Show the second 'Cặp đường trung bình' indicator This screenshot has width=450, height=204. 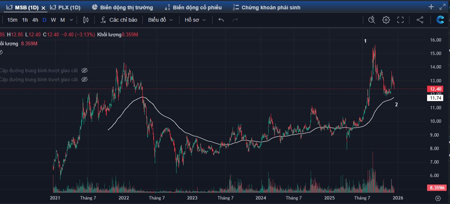tap(85, 79)
